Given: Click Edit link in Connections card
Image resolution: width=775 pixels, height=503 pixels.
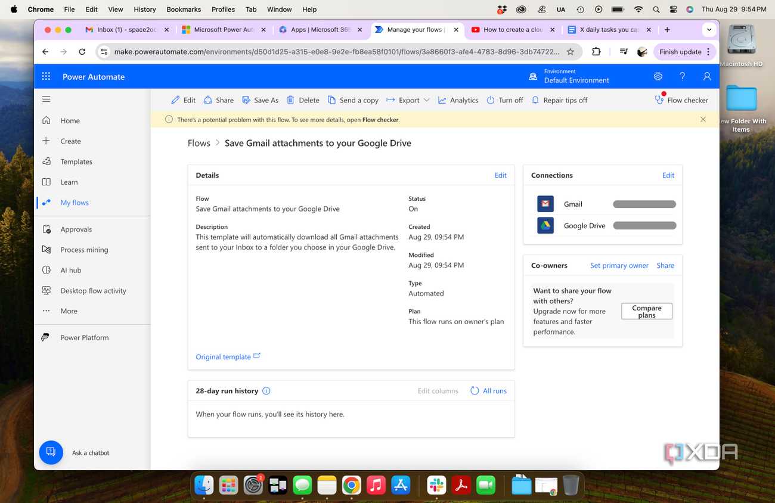Looking at the screenshot, I should [x=668, y=175].
